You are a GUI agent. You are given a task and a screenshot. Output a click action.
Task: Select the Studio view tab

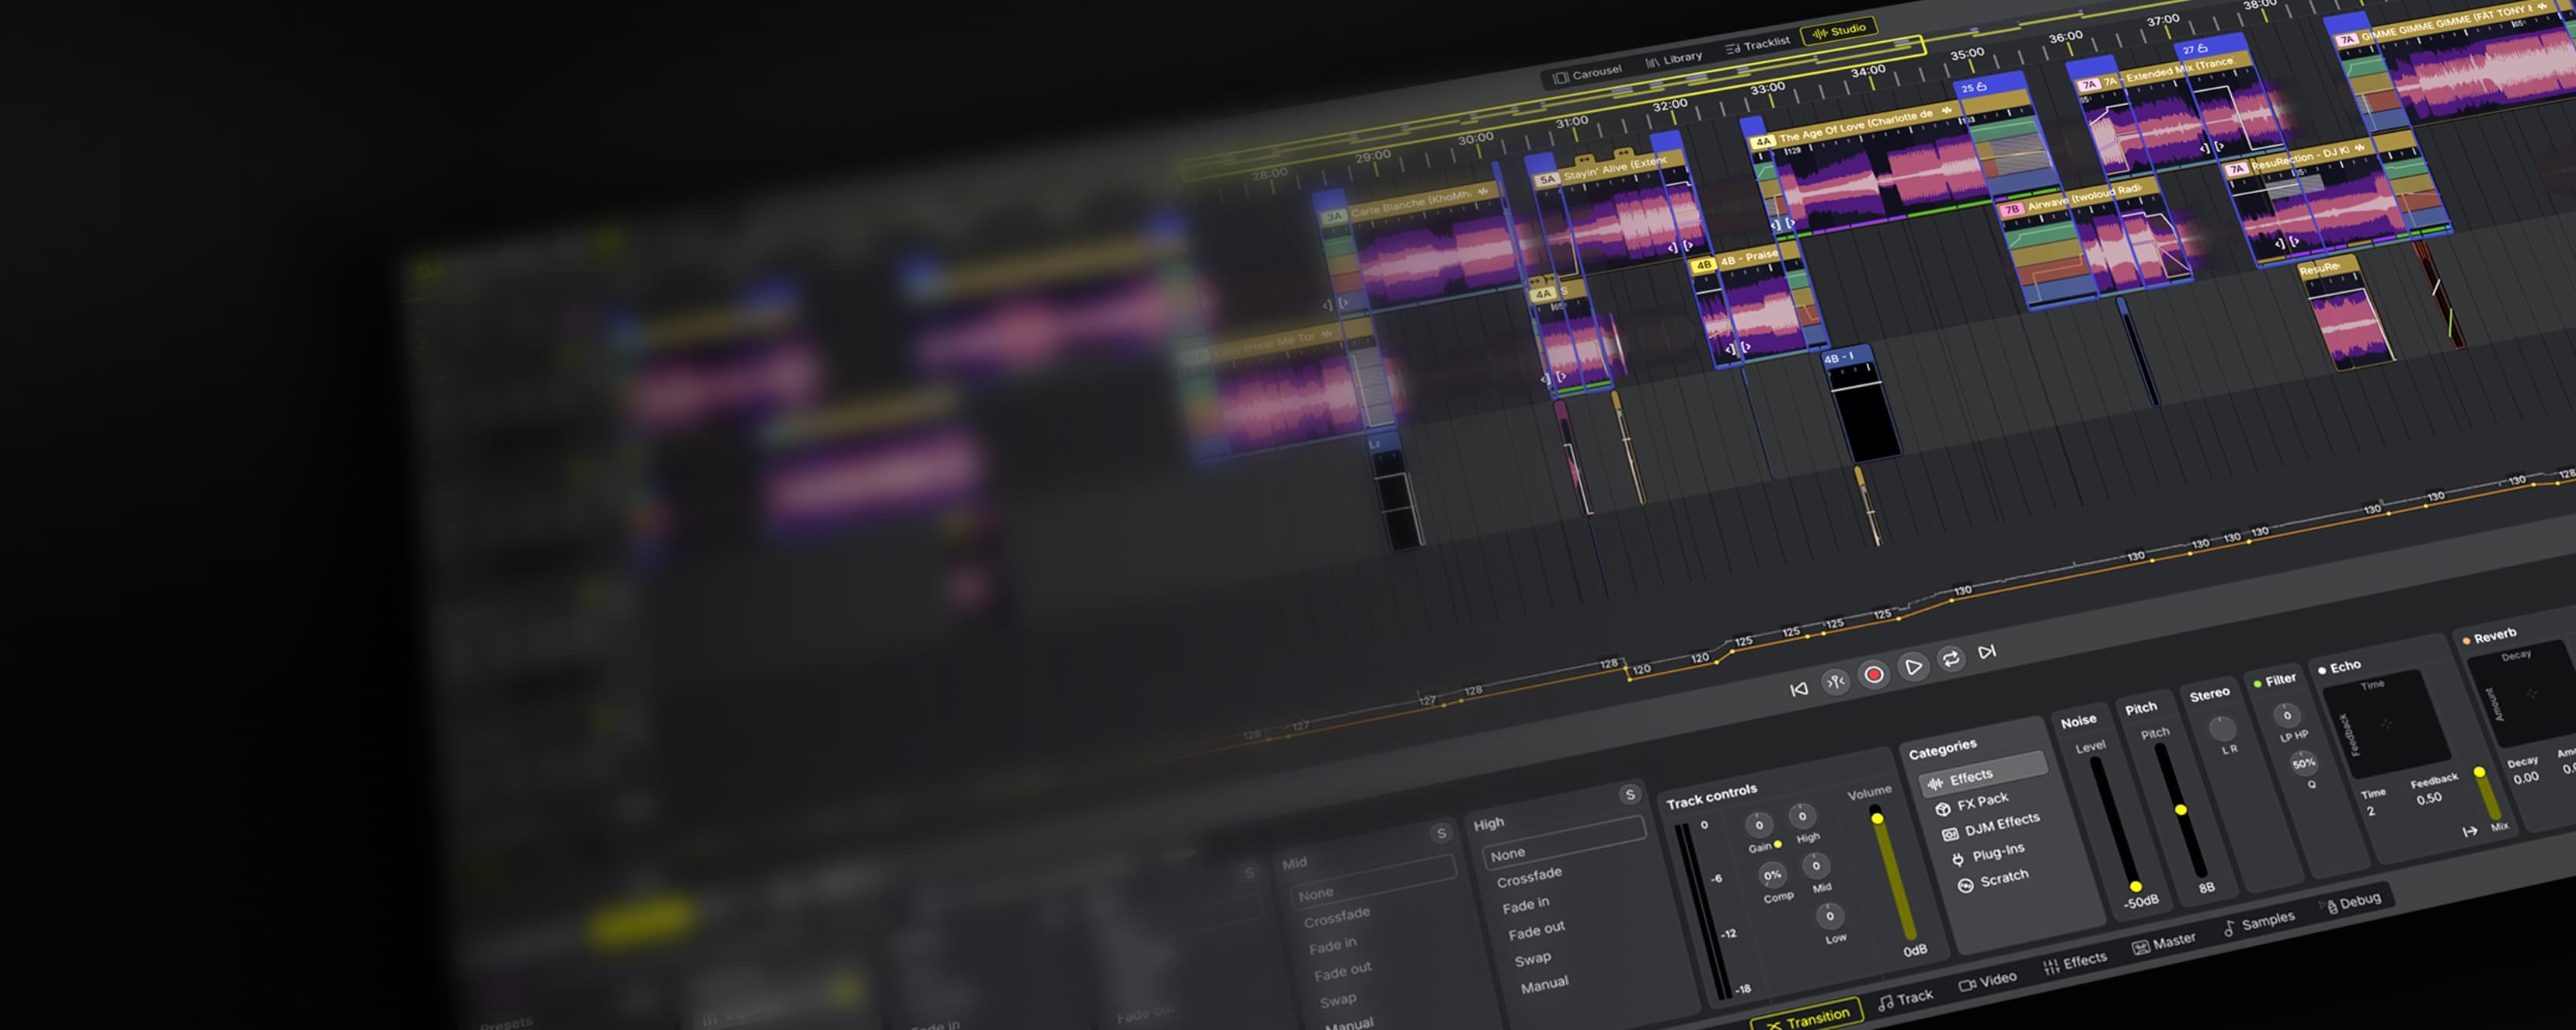tap(1839, 31)
